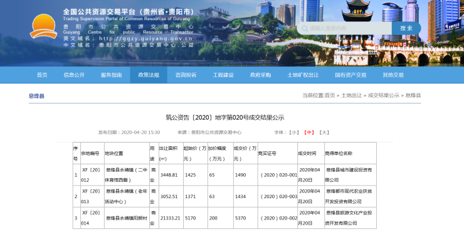
Task: Open the 土地矿权出让 nav menu
Action: point(303,75)
